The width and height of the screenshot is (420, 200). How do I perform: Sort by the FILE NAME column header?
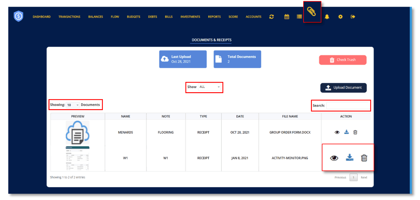(290, 116)
